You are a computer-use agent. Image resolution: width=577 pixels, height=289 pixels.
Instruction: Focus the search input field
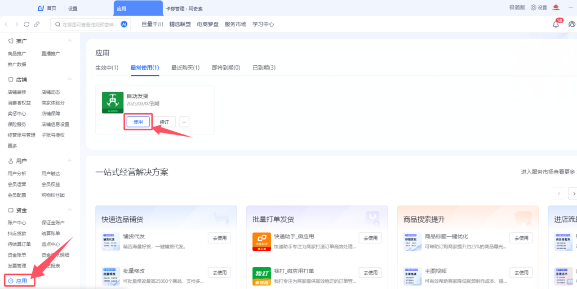[90, 24]
